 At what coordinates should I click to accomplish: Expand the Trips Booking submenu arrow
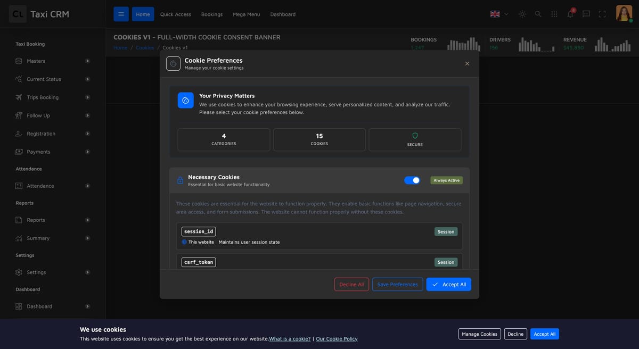point(87,97)
